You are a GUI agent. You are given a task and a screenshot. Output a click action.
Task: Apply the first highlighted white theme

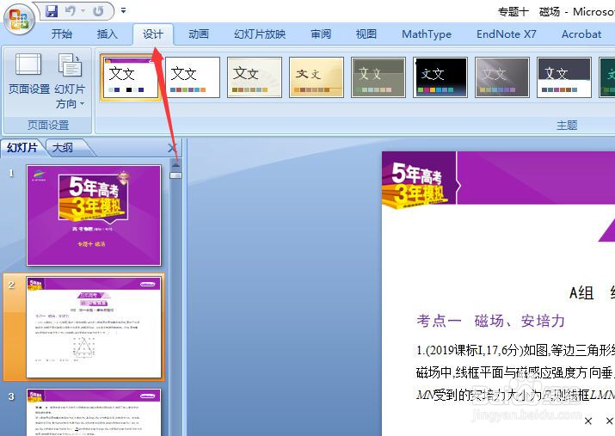(x=130, y=77)
